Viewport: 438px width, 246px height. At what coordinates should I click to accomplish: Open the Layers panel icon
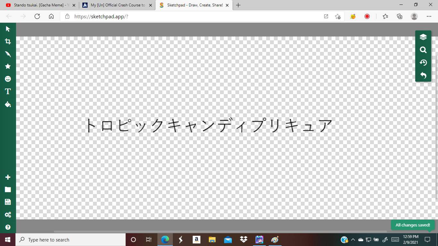tap(423, 37)
